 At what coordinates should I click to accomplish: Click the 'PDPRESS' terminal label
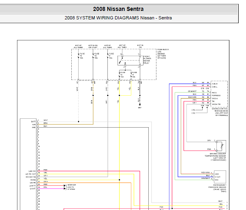[x=216, y=96]
